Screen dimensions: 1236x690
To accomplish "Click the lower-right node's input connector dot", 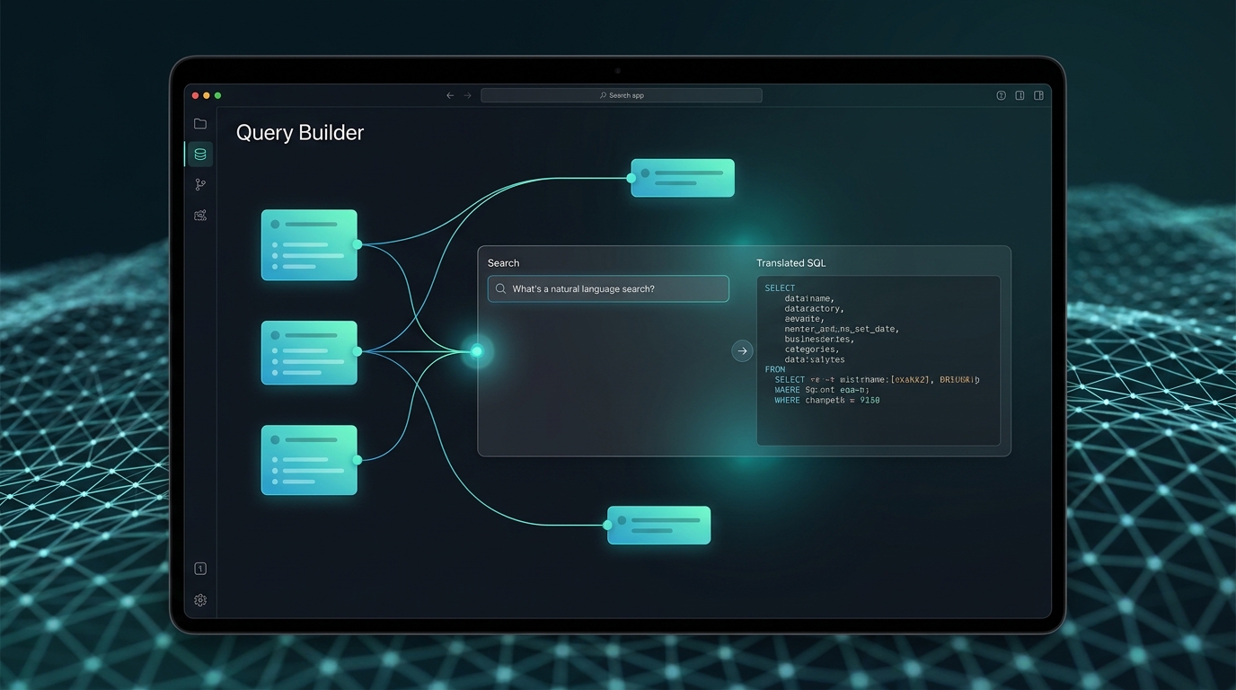I will (608, 525).
